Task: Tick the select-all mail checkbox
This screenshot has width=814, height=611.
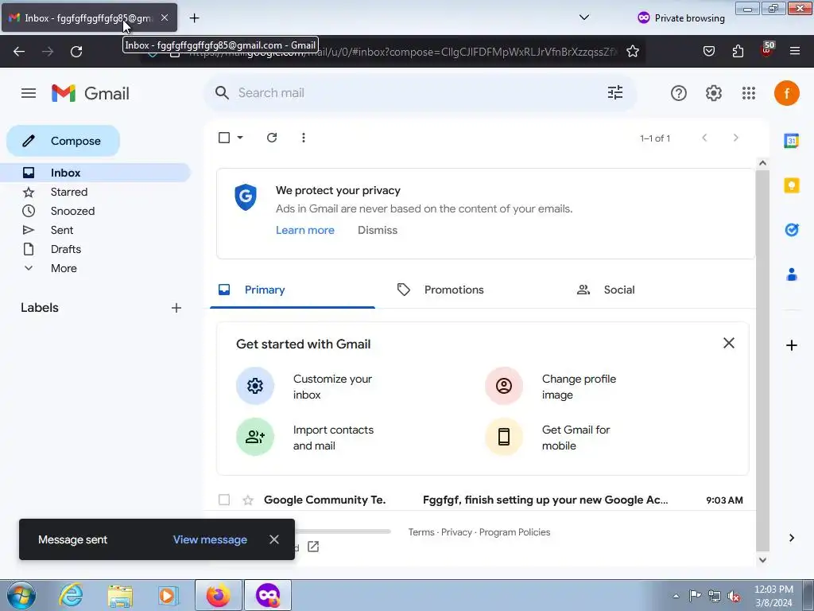Action: 223,138
